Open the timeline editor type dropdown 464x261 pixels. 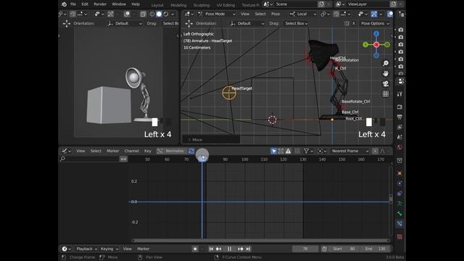pyautogui.click(x=66, y=249)
